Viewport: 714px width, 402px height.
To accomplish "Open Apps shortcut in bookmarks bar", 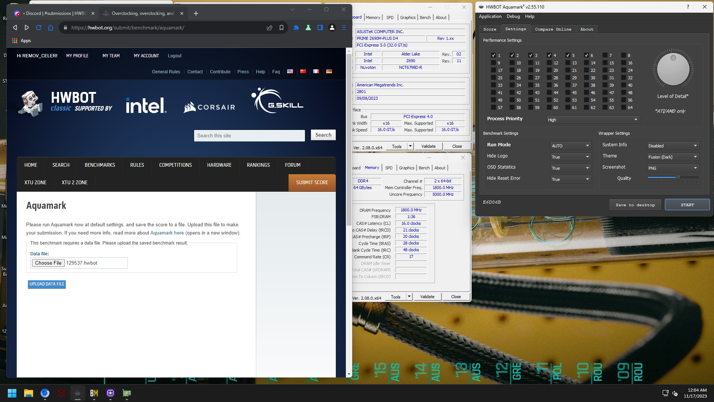I will (22, 41).
